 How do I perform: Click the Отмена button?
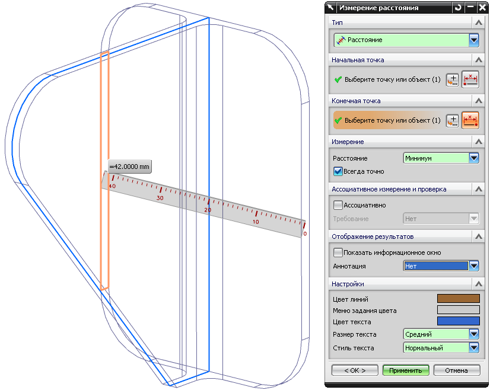pyautogui.click(x=457, y=370)
